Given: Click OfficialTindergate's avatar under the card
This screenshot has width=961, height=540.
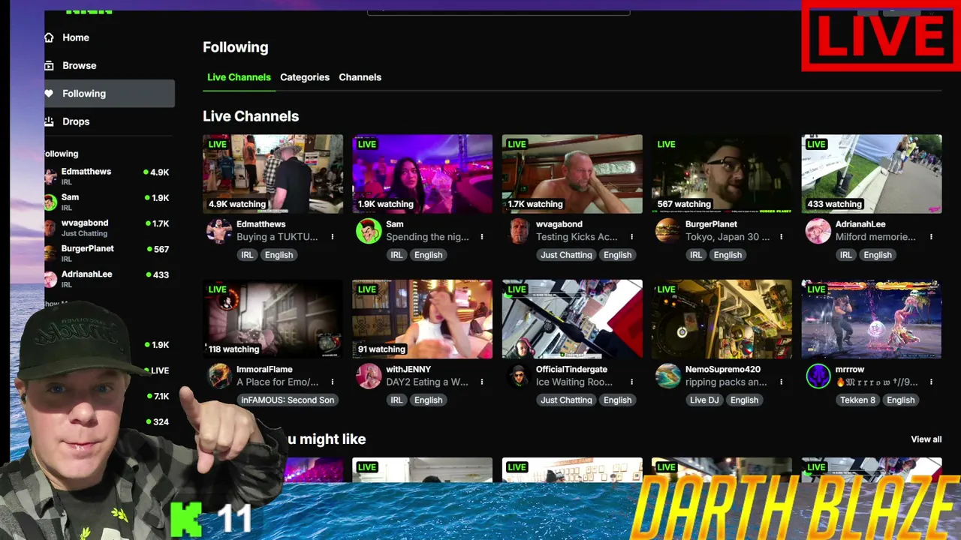Looking at the screenshot, I should click(519, 376).
